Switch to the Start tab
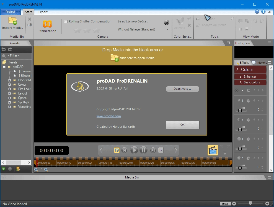274x207 pixels. click(28, 12)
